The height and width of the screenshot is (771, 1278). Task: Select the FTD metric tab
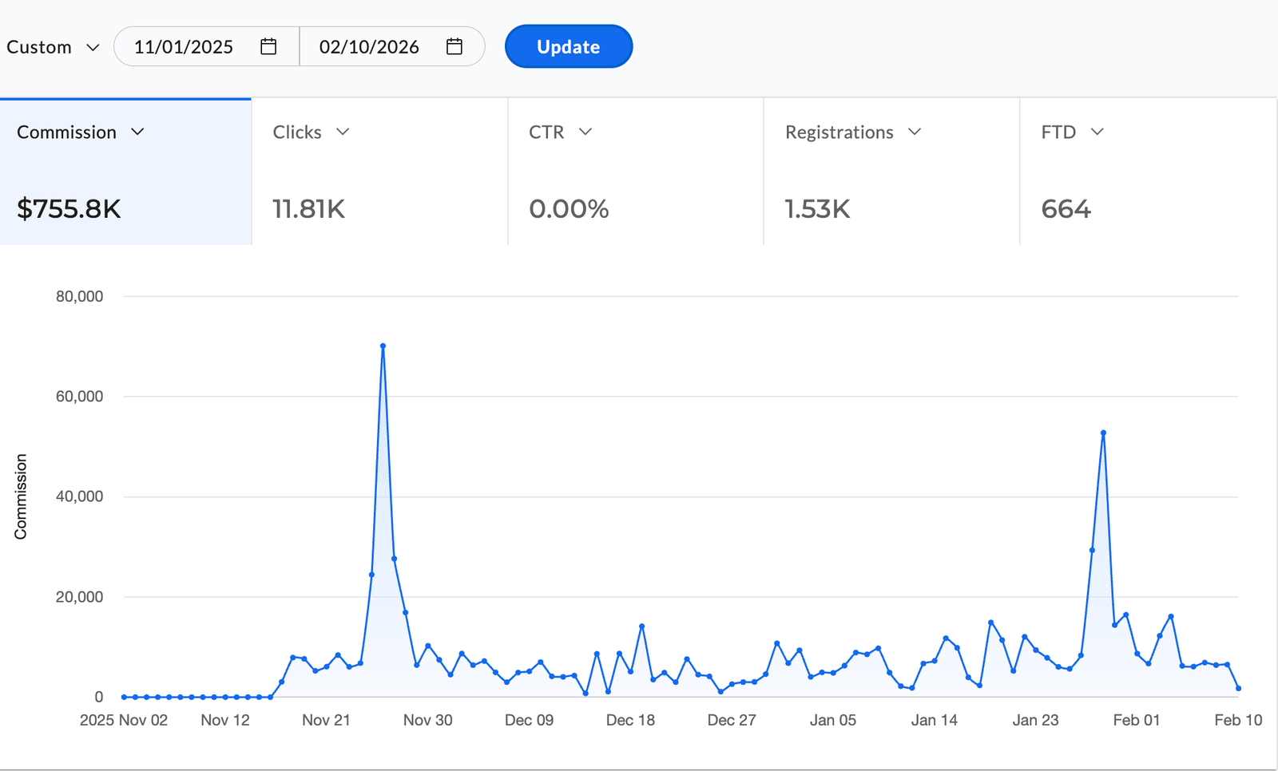(1149, 172)
